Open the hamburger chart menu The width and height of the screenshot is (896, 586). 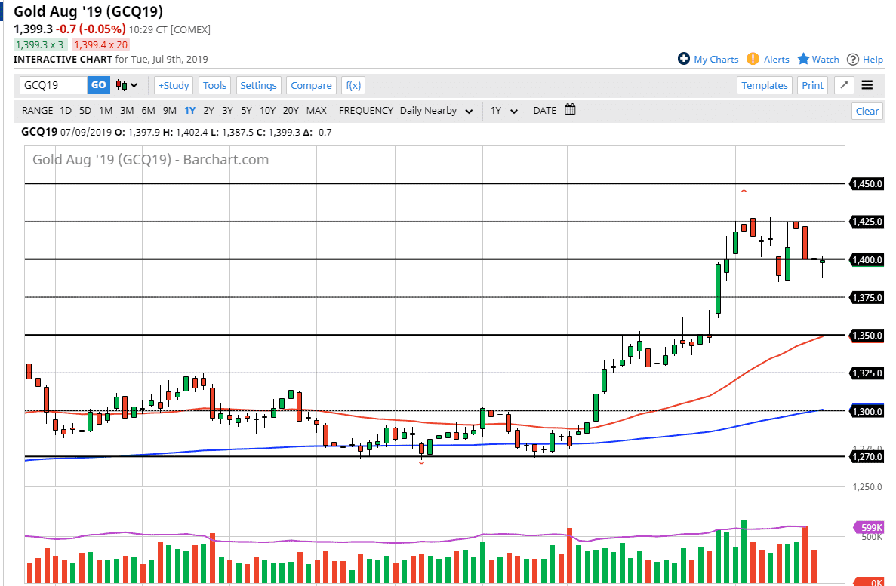point(867,85)
